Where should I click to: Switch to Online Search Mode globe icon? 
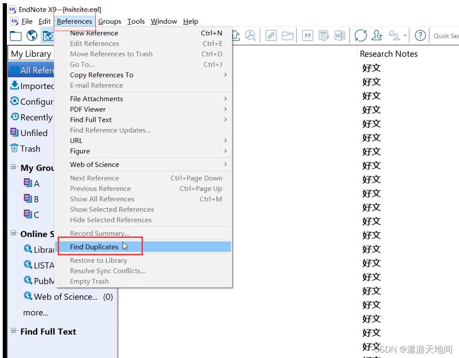32,36
